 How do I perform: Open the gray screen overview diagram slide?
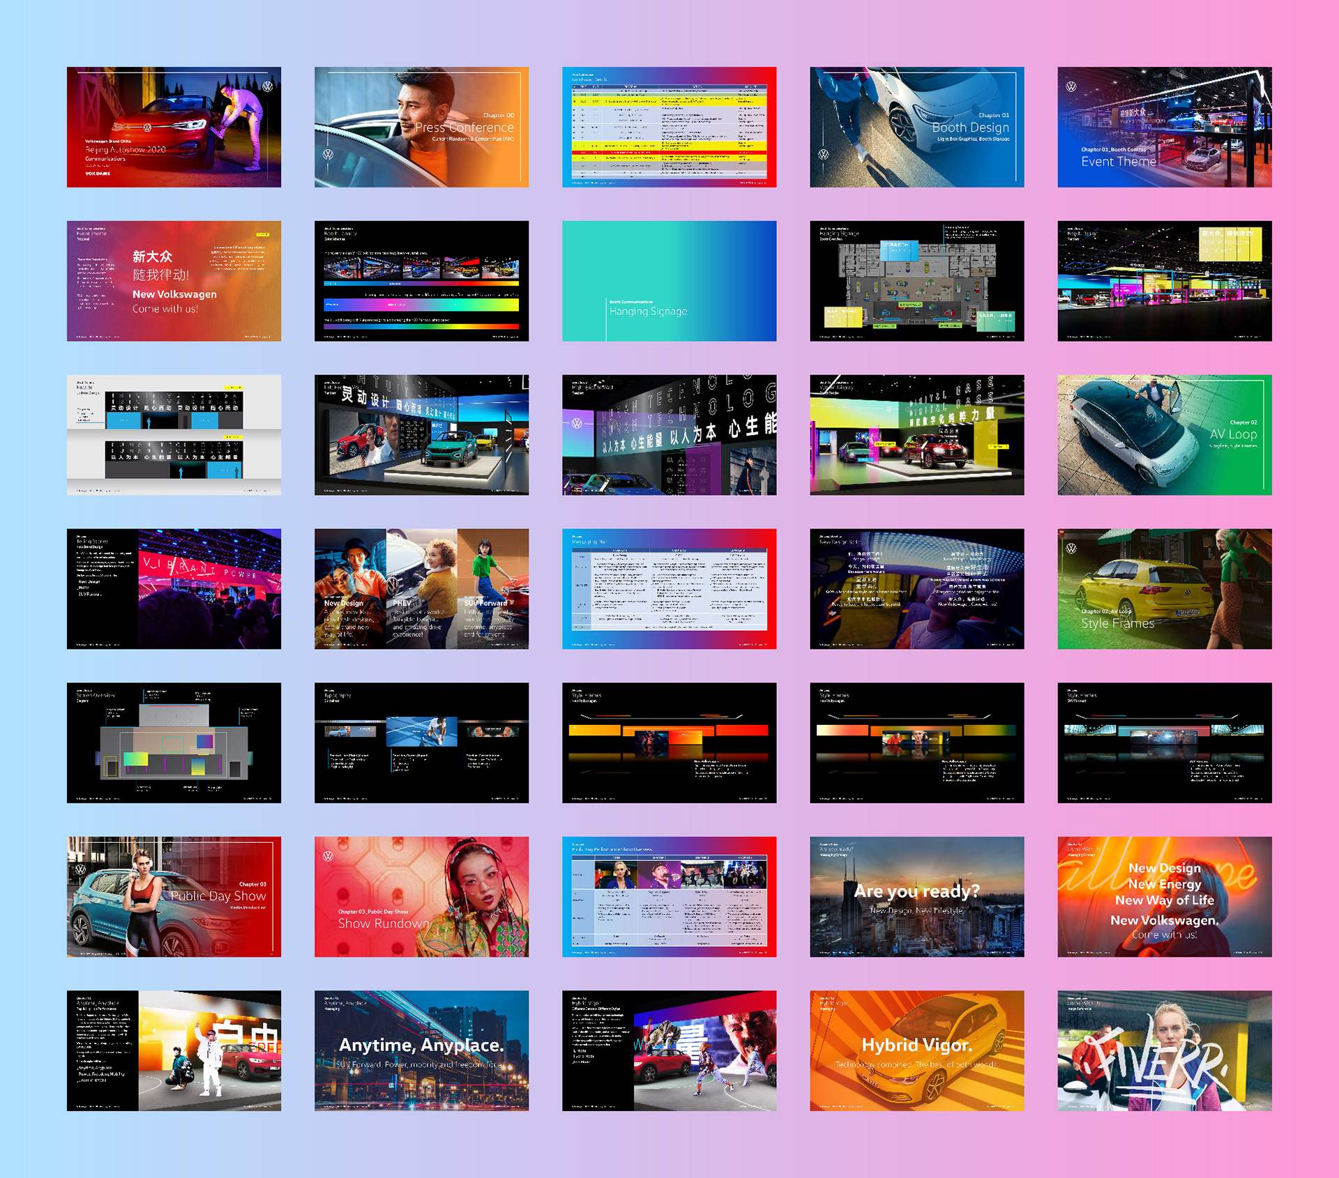174,743
